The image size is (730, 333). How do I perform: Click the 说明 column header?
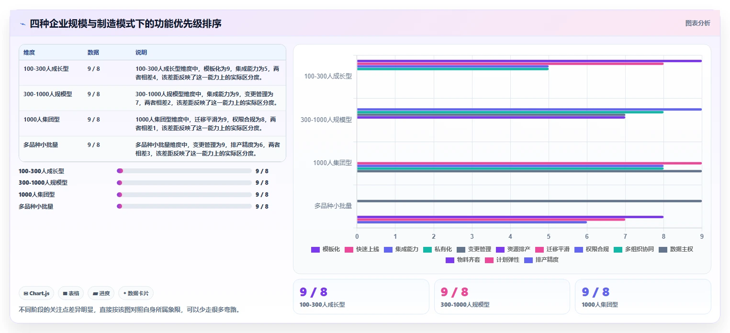141,52
